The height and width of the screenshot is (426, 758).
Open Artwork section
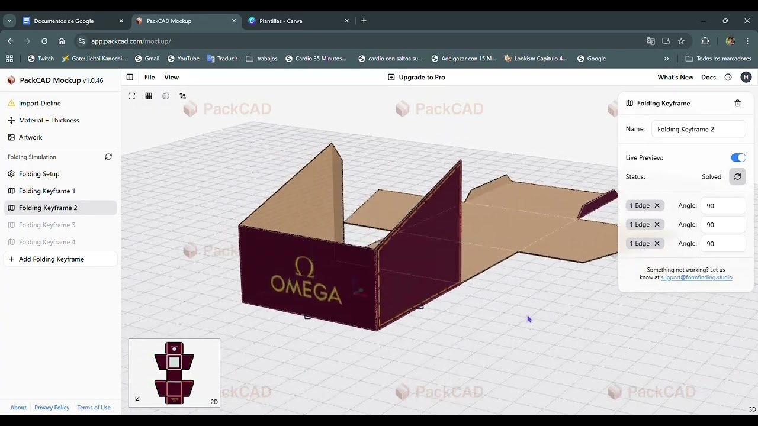(x=60, y=137)
